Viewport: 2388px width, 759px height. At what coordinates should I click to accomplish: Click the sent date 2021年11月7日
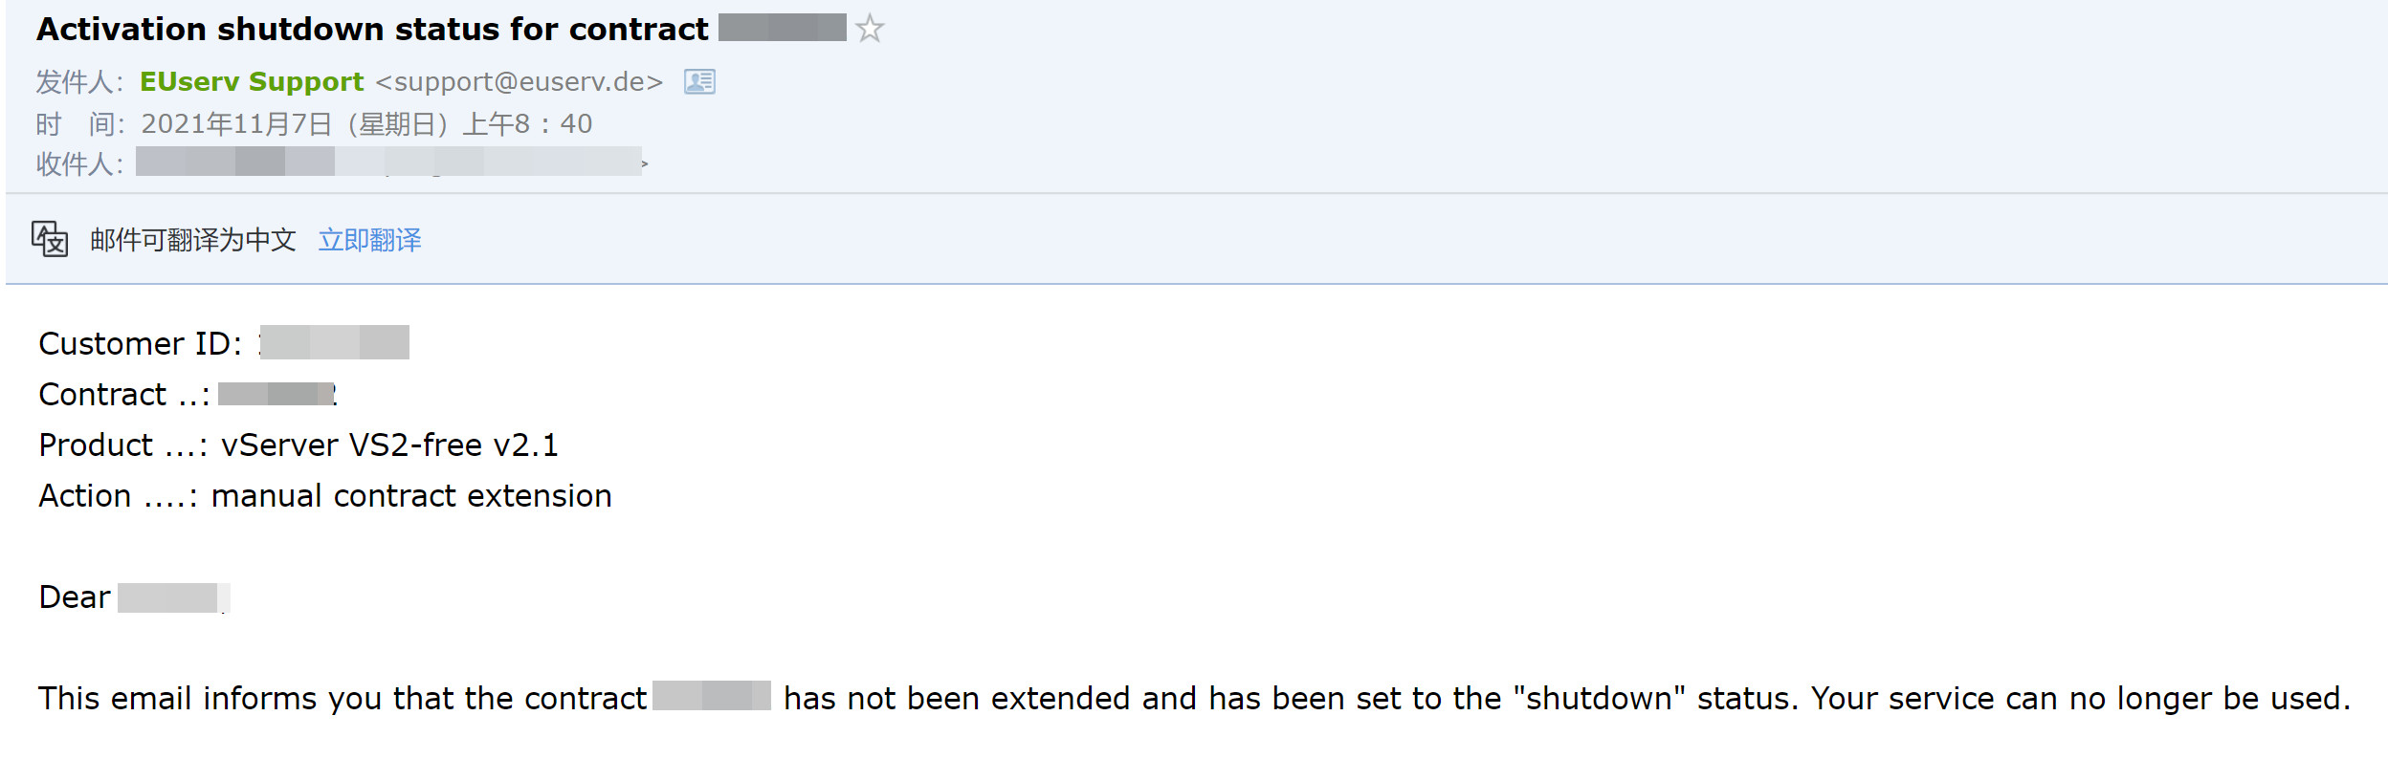pos(236,124)
